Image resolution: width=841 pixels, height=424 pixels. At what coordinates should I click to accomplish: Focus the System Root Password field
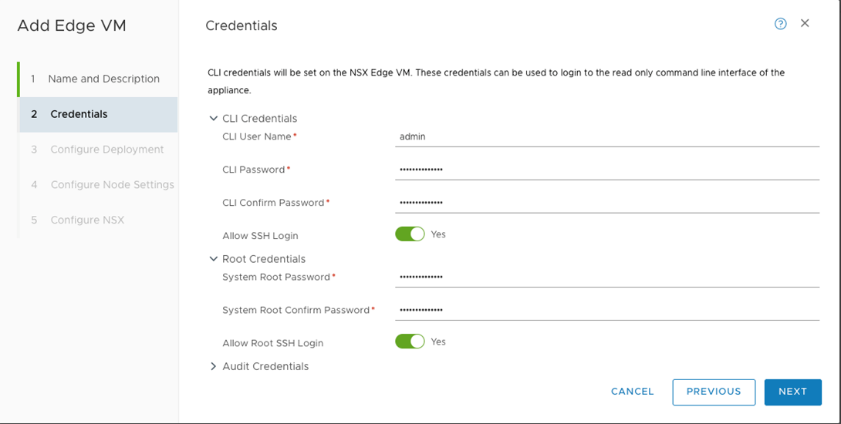tap(606, 277)
